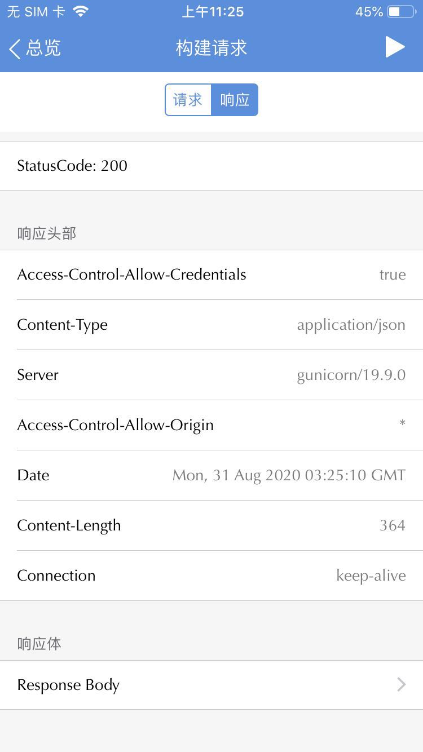423x752 pixels.
Task: Tap the Wi-Fi status icon
Action: tap(81, 12)
